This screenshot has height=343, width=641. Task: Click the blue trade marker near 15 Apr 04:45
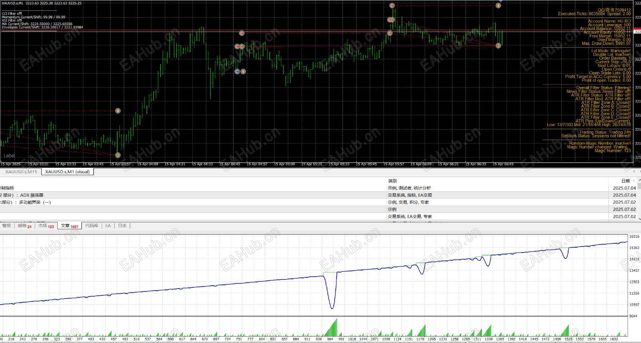tap(237, 72)
